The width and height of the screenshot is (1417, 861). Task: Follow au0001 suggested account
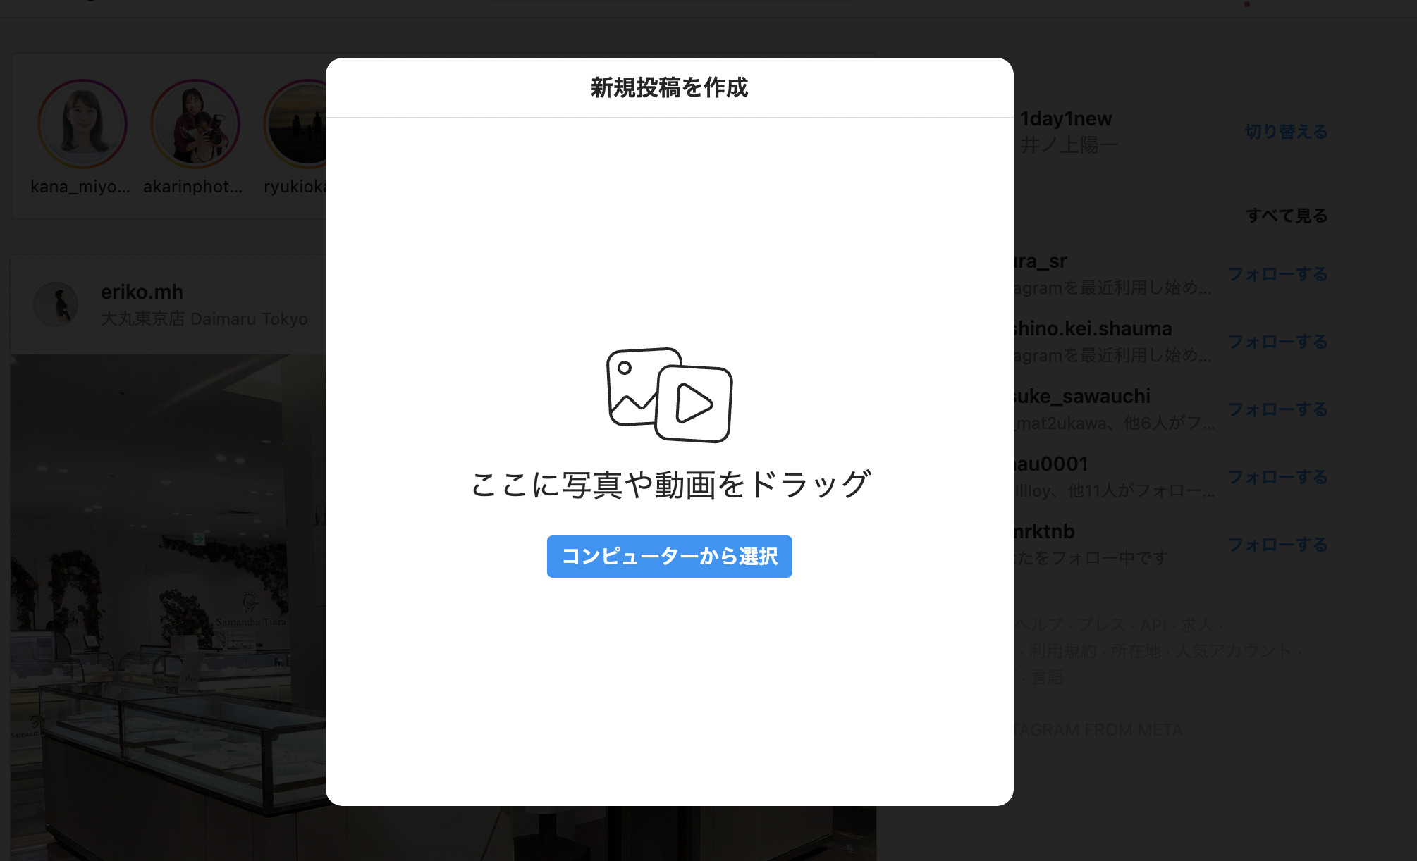pyautogui.click(x=1277, y=477)
